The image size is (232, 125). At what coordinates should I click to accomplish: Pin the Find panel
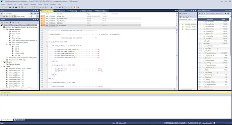point(36,11)
